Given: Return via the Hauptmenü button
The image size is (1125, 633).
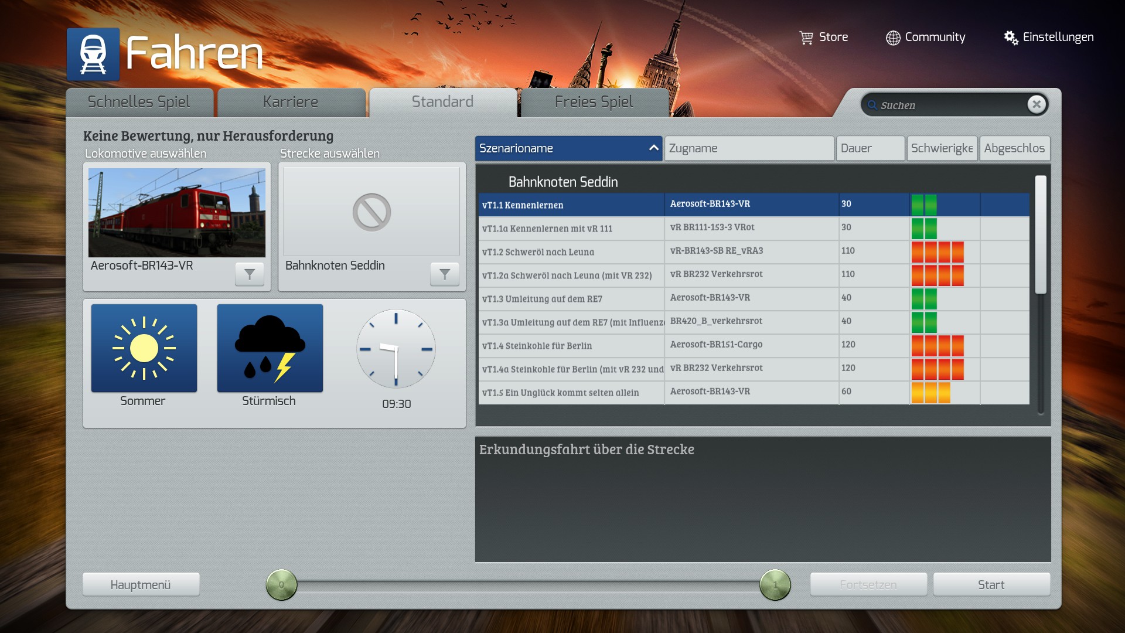Looking at the screenshot, I should pyautogui.click(x=141, y=584).
